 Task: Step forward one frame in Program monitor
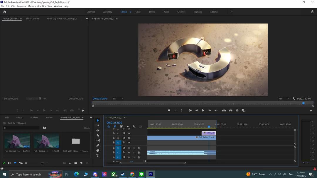[210, 110]
